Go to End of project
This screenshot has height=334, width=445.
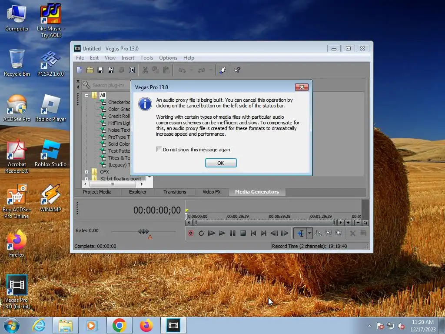[264, 233]
